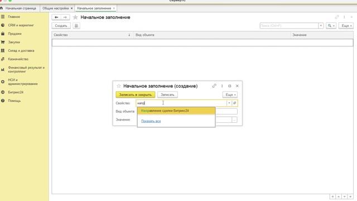Screen dimensions: 357x201
Task: Click into the Свойство input field
Action: 181,103
